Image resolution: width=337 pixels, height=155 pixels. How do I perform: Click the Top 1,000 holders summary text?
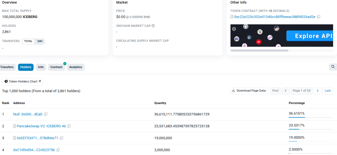(41, 91)
